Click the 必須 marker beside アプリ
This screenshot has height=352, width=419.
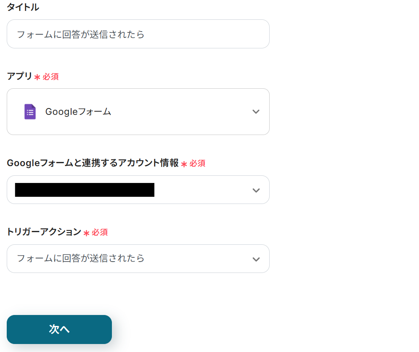point(50,77)
